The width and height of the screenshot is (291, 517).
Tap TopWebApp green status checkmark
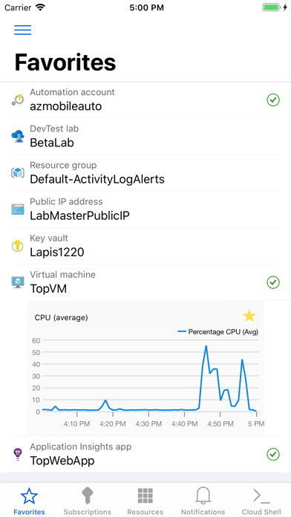click(273, 455)
